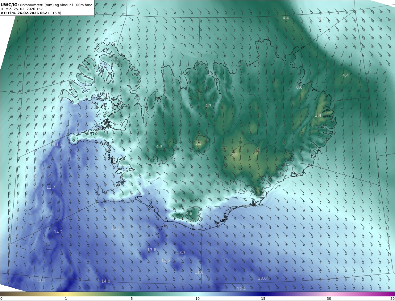
Task: Click the 'IT: Mið. 25. 02. 2026 15Z' line
Action: click(22, 9)
